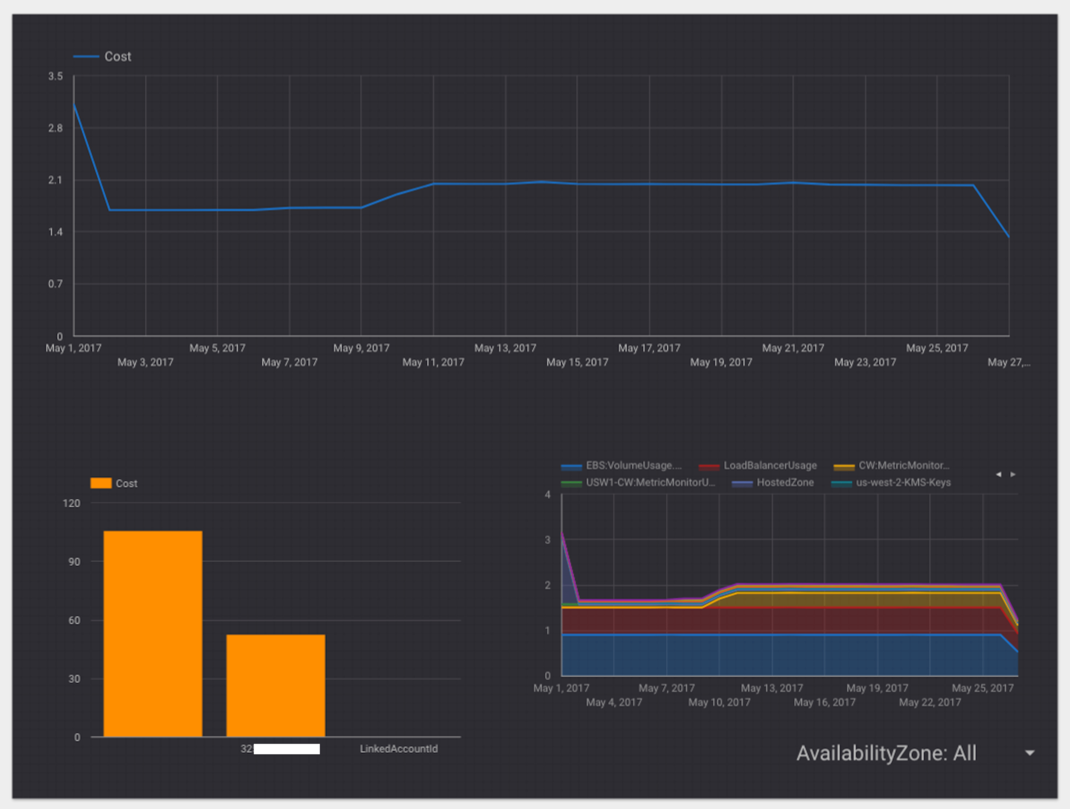Select the EBS:VolumeUsage legend icon
The width and height of the screenshot is (1070, 809).
pos(572,467)
